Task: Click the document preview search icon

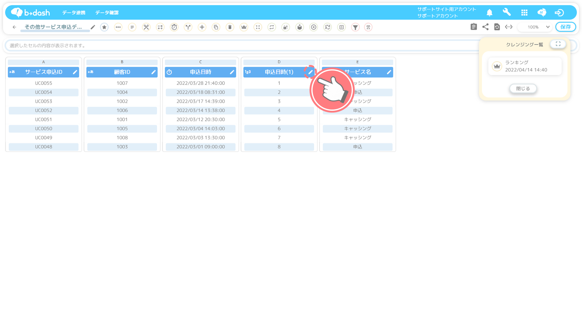Action: coord(497,27)
